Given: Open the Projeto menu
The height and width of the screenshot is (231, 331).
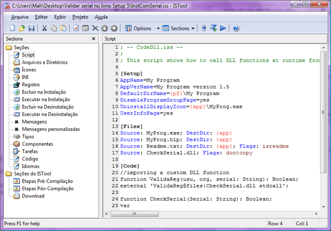Looking at the screenshot, I should pyautogui.click(x=80, y=17).
